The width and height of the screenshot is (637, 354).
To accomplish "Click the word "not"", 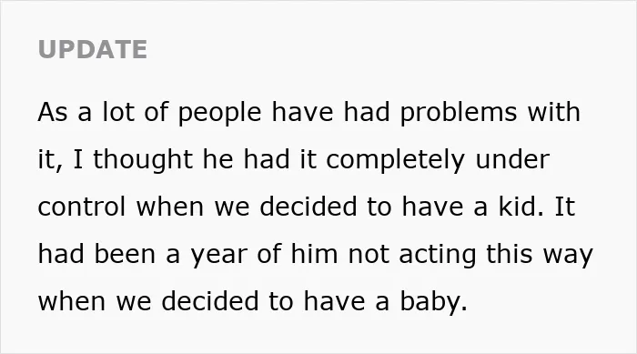I will tap(368, 255).
